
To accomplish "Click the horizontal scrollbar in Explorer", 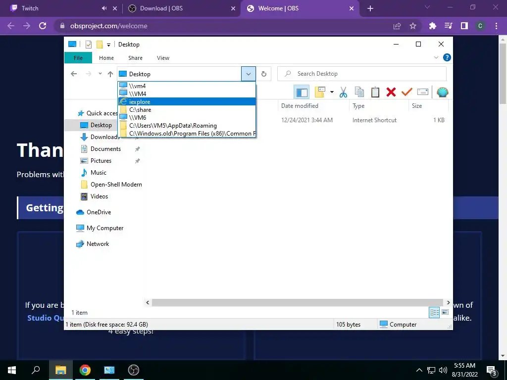I will click(x=297, y=302).
